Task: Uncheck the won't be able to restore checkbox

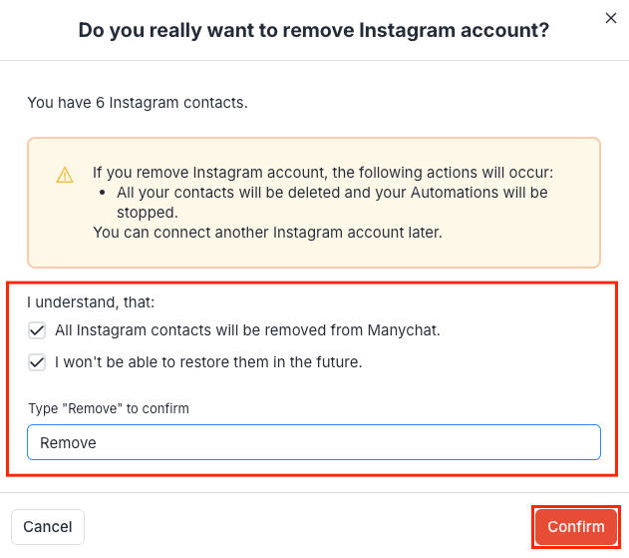Action: (37, 362)
